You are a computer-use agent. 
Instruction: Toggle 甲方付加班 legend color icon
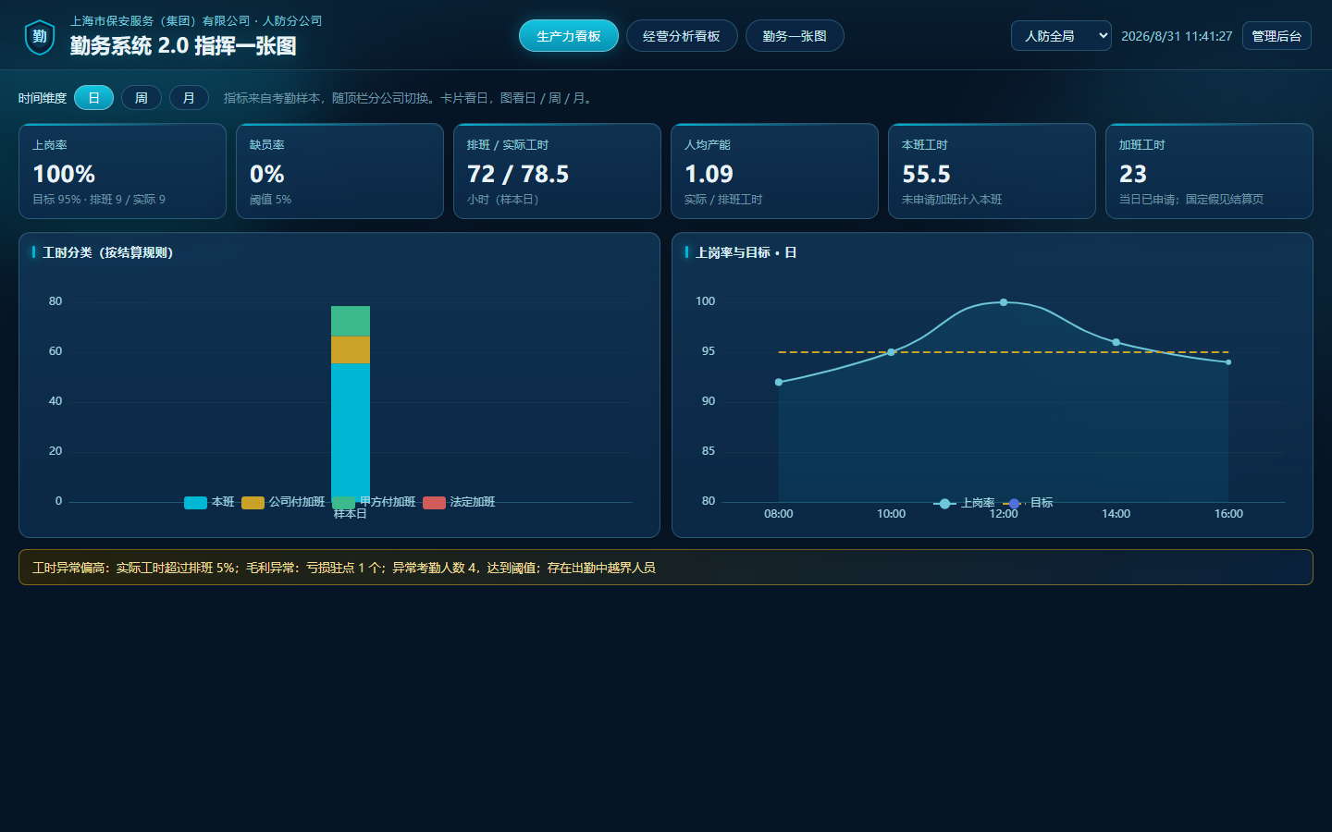343,503
